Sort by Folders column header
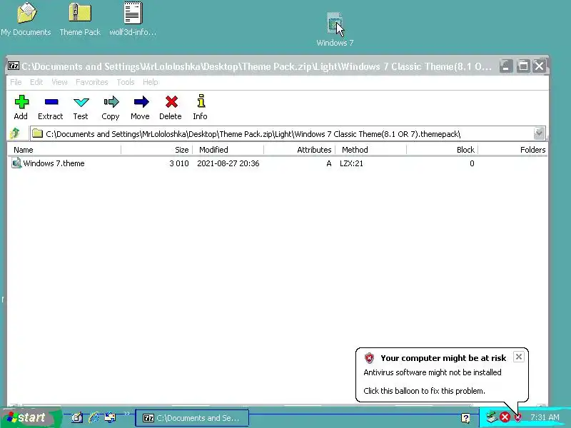Screen dimensions: 571x428 coord(513,150)
